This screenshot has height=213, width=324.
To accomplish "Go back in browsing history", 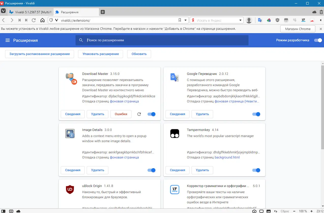I will pos(3,20).
